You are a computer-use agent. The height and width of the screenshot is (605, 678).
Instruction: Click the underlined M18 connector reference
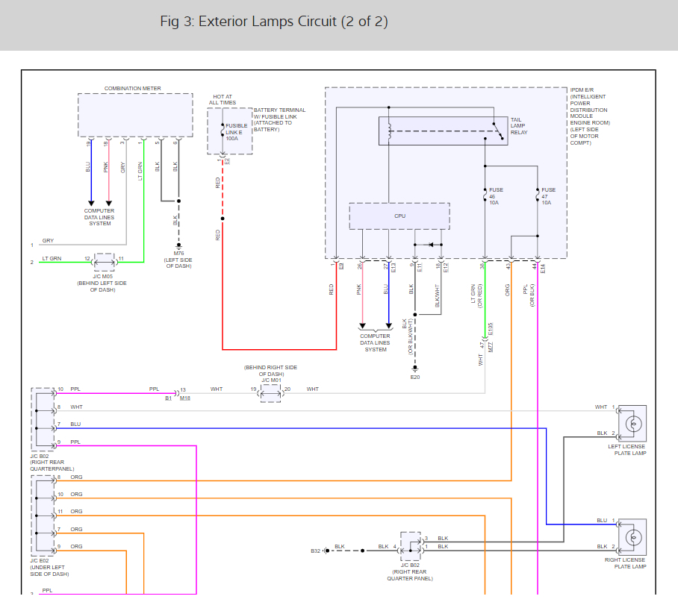(185, 398)
